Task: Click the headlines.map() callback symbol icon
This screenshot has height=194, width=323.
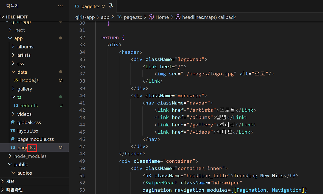Action: (178, 17)
